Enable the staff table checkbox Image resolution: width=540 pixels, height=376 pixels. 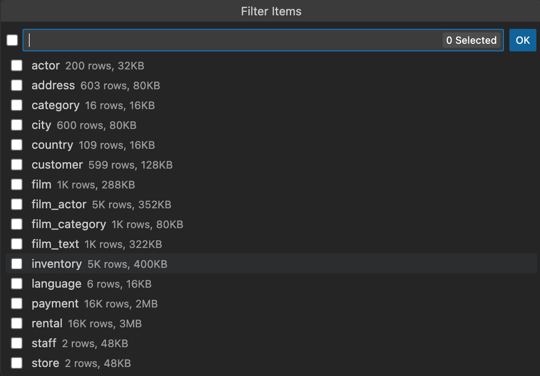(x=17, y=343)
